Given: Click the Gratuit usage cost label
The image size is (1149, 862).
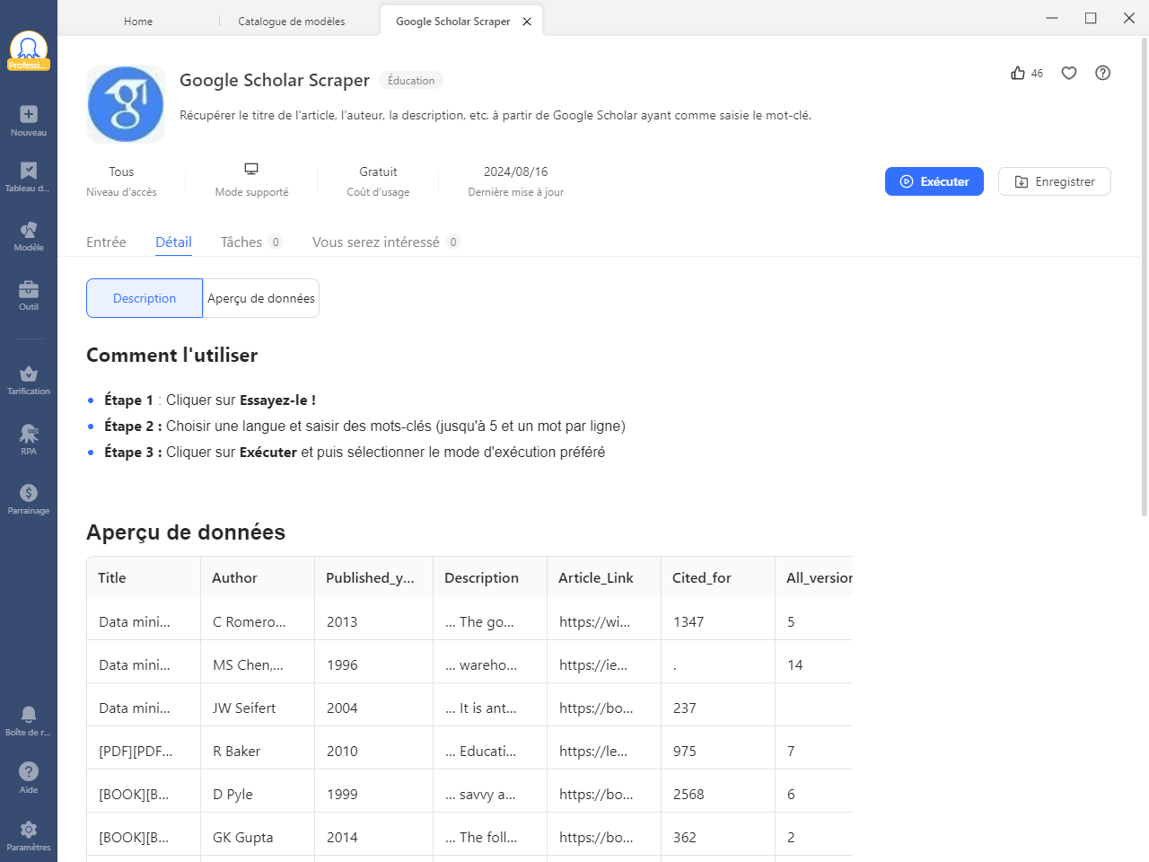Looking at the screenshot, I should pyautogui.click(x=378, y=172).
